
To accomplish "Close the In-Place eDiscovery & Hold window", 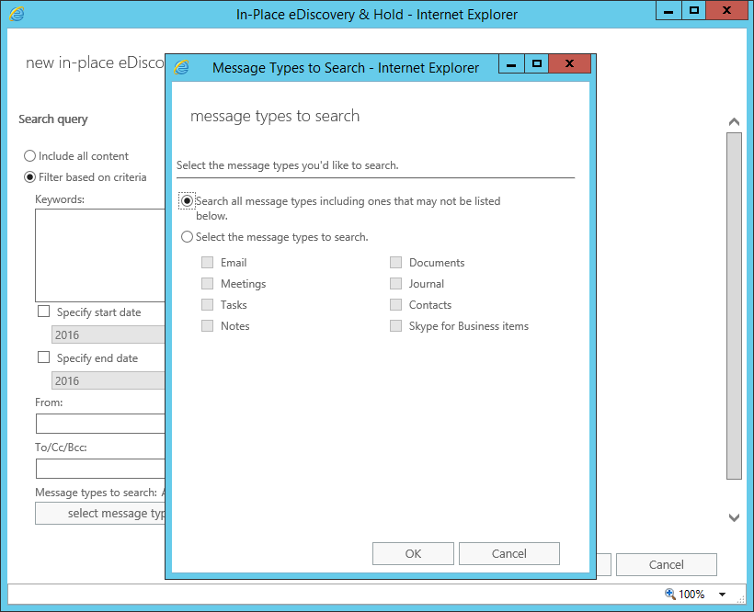I will [x=726, y=11].
